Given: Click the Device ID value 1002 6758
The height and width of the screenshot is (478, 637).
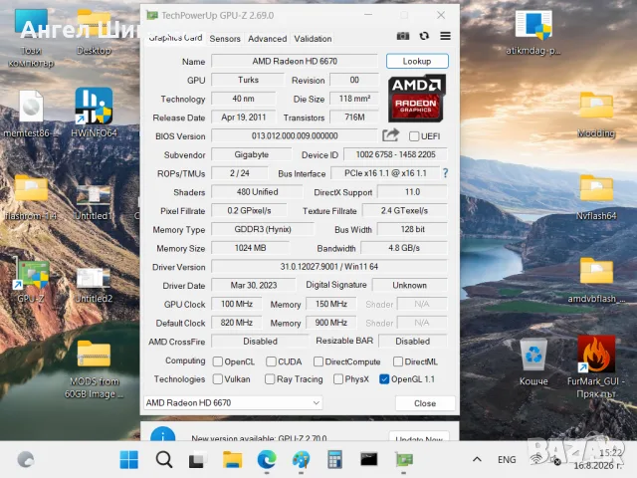Looking at the screenshot, I should coord(395,154).
